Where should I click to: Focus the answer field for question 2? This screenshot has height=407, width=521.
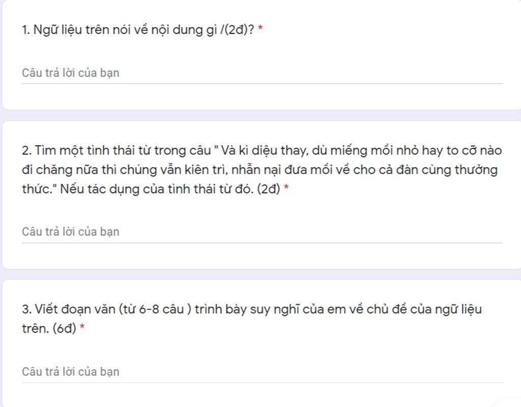coord(262,232)
